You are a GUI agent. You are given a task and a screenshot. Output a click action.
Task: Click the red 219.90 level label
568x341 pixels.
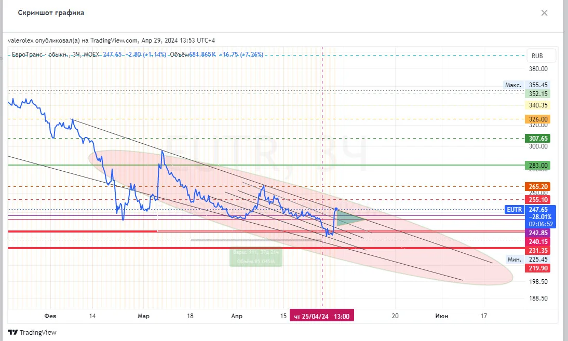538,268
